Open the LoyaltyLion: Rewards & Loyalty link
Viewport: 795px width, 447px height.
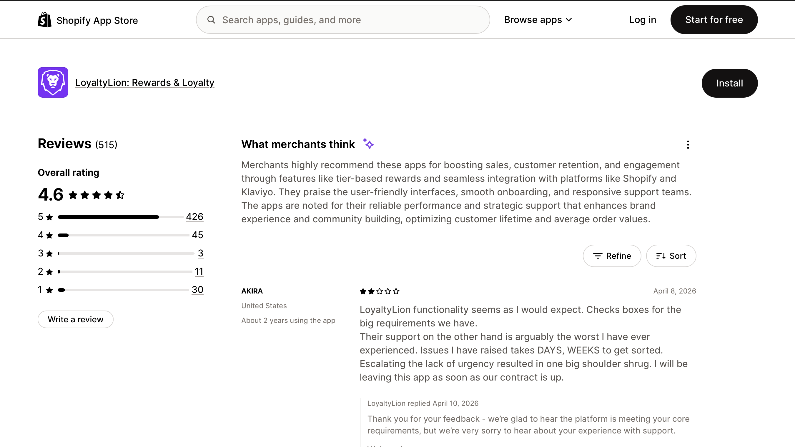point(144,82)
